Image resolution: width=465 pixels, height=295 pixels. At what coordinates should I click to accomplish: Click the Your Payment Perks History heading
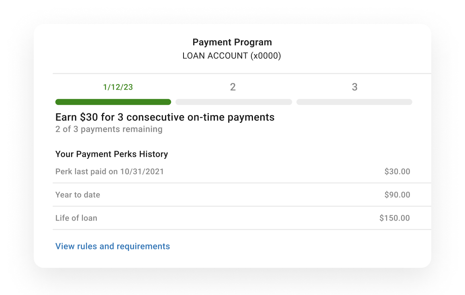coord(112,154)
